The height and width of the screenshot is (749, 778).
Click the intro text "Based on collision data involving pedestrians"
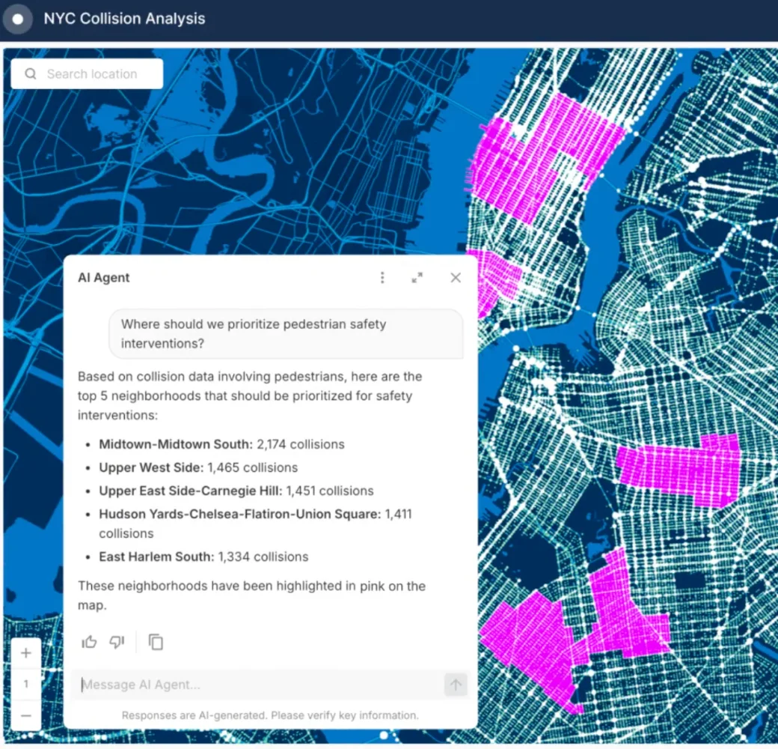(212, 377)
